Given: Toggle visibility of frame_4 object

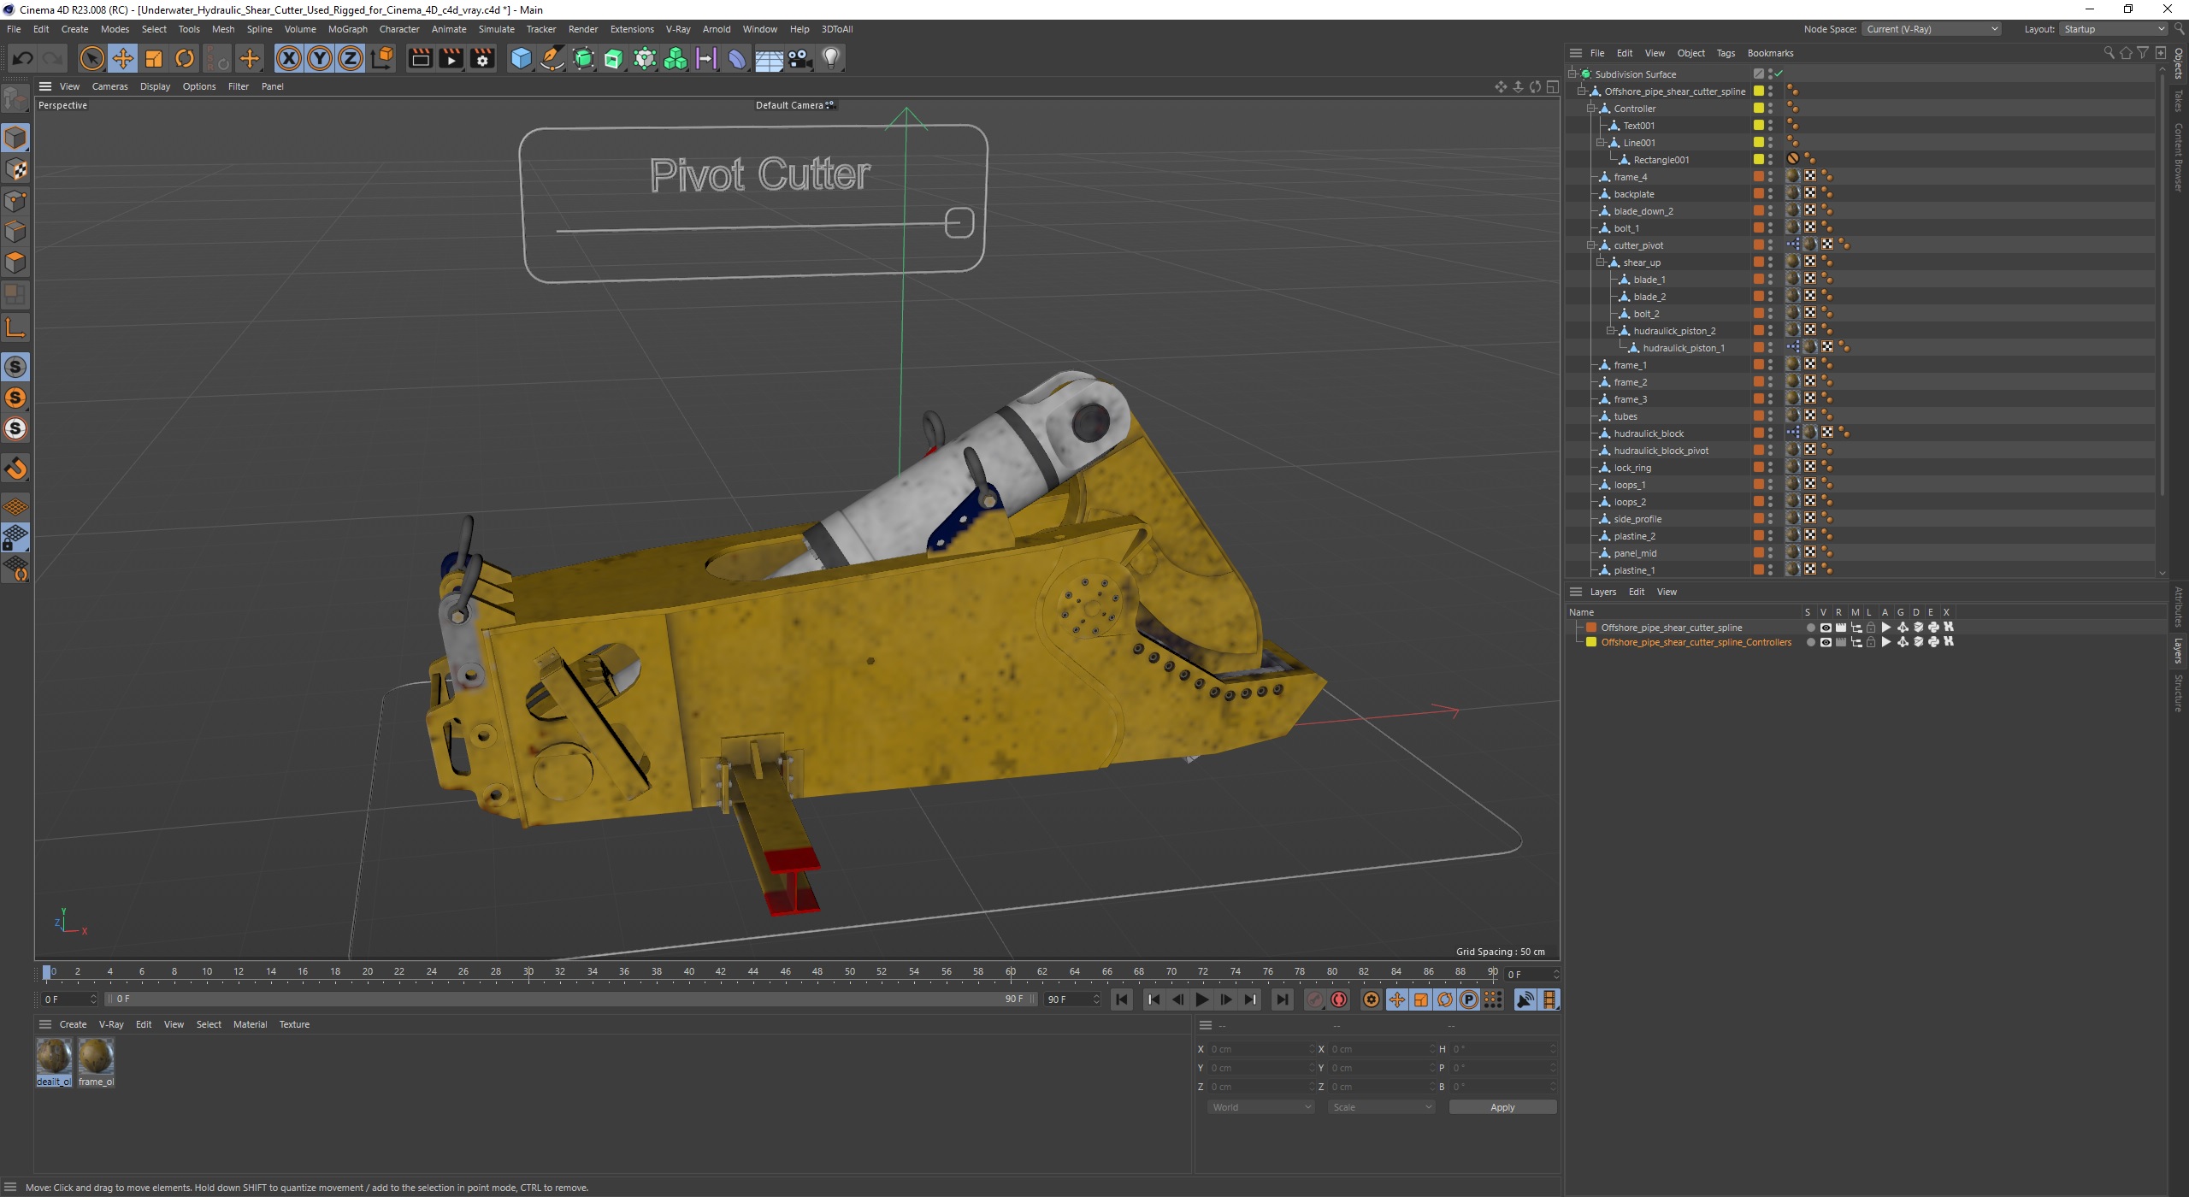Looking at the screenshot, I should [x=1770, y=174].
